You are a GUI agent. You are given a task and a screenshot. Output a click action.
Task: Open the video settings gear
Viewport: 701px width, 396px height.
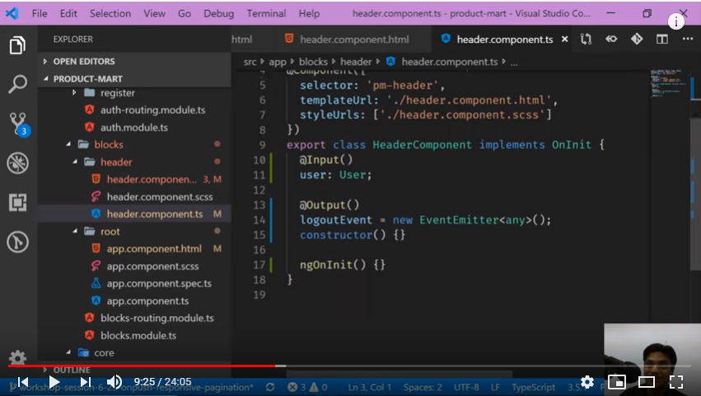(587, 382)
